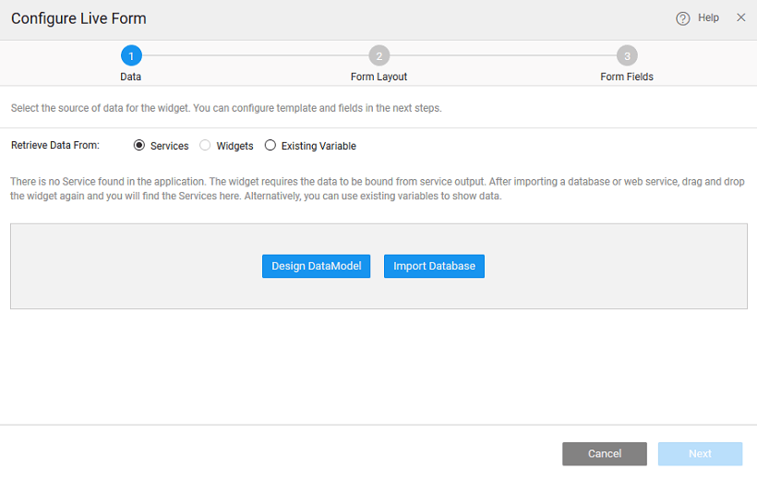Click the step 2 circle indicator
This screenshot has height=481, width=757.
(x=378, y=55)
